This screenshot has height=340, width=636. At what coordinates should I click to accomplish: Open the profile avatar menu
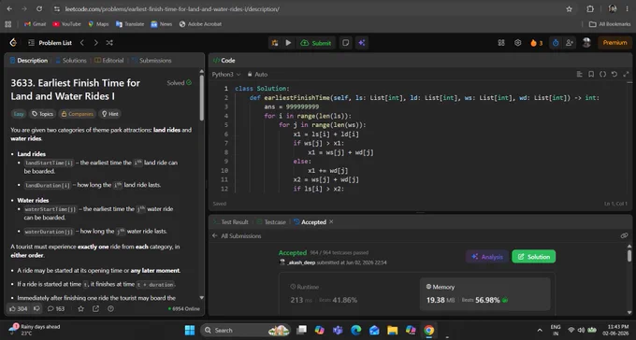pos(586,43)
